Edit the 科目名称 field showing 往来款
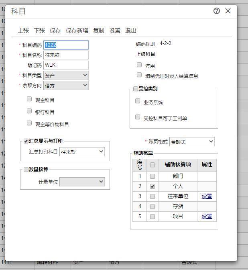This screenshot has width=248, height=270. [x=66, y=55]
